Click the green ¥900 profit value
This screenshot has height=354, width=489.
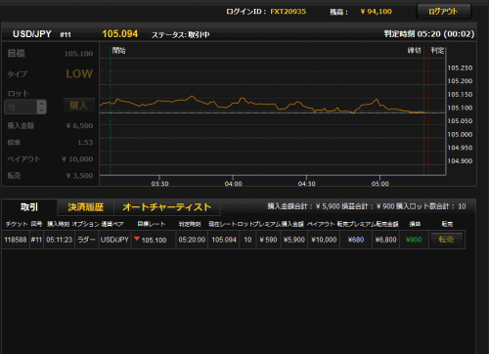click(414, 240)
